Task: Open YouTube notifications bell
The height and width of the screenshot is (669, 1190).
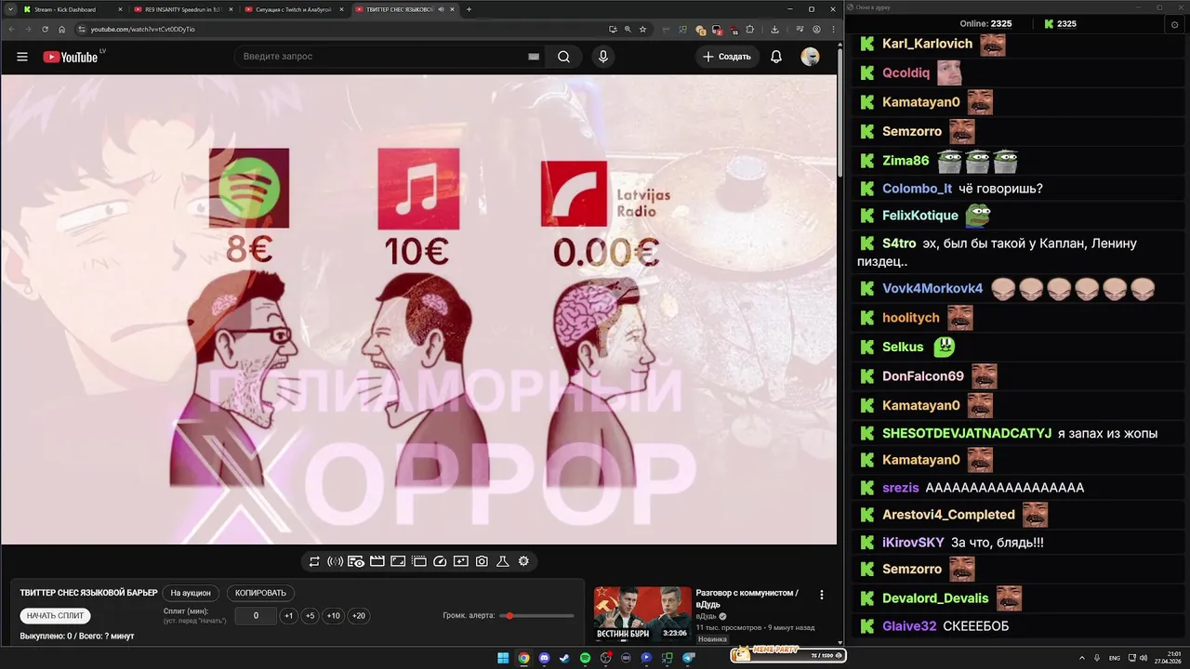Action: (x=776, y=57)
